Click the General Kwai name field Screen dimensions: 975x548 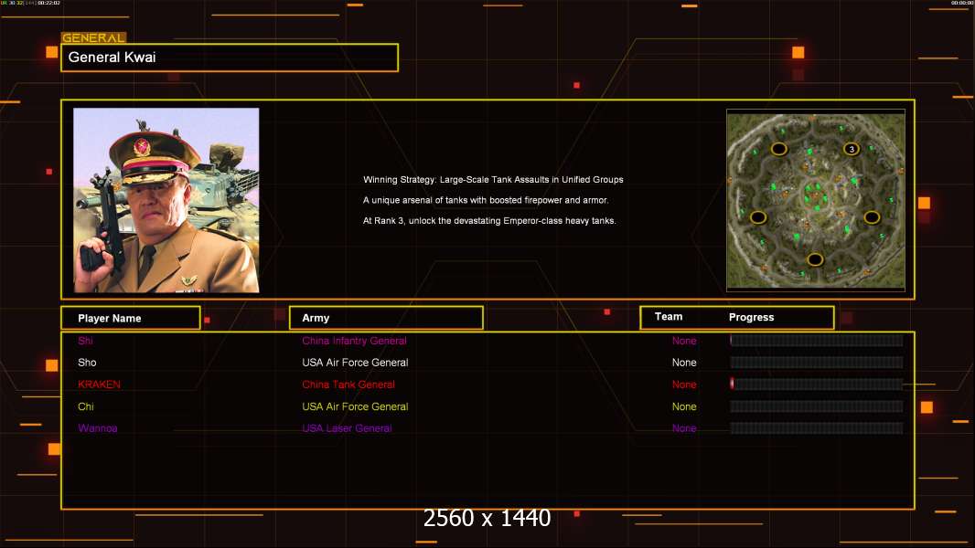tap(229, 58)
